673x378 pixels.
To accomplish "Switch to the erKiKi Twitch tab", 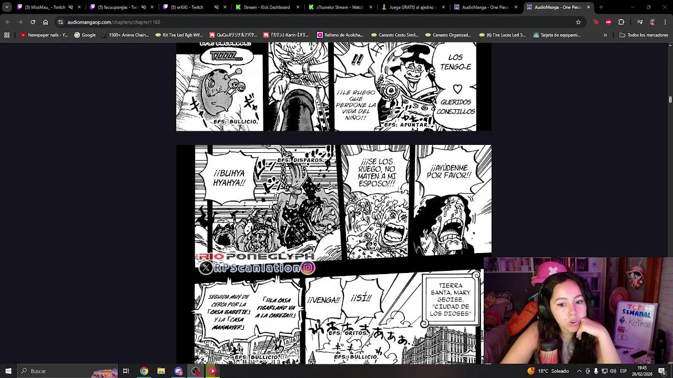I will [x=193, y=7].
